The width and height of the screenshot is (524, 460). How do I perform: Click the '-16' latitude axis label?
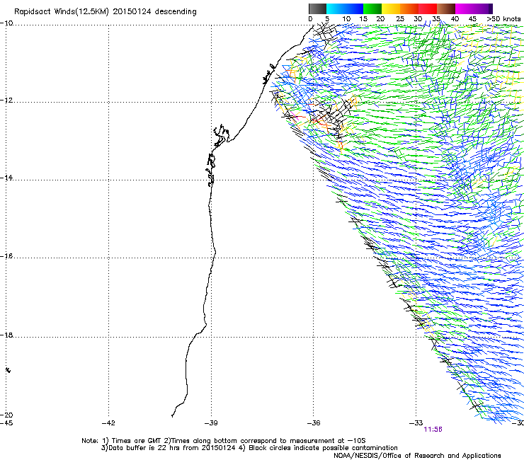point(6,256)
